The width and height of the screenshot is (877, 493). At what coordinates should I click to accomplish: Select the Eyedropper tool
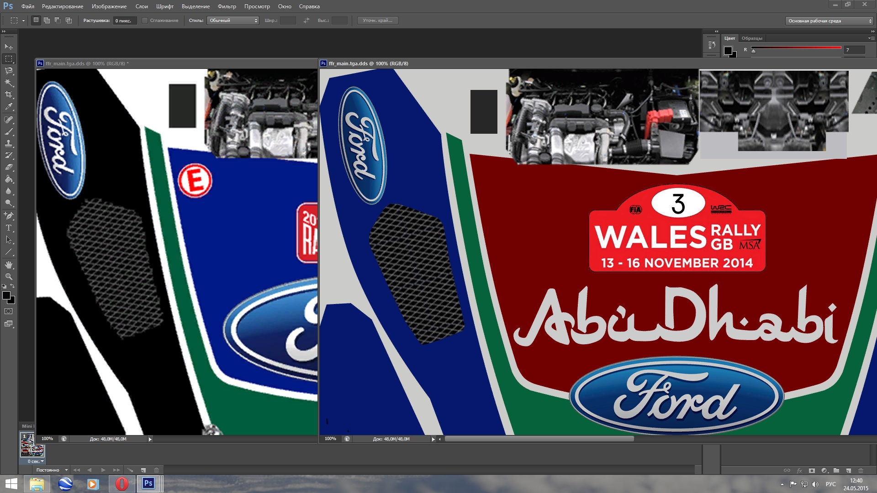[9, 107]
